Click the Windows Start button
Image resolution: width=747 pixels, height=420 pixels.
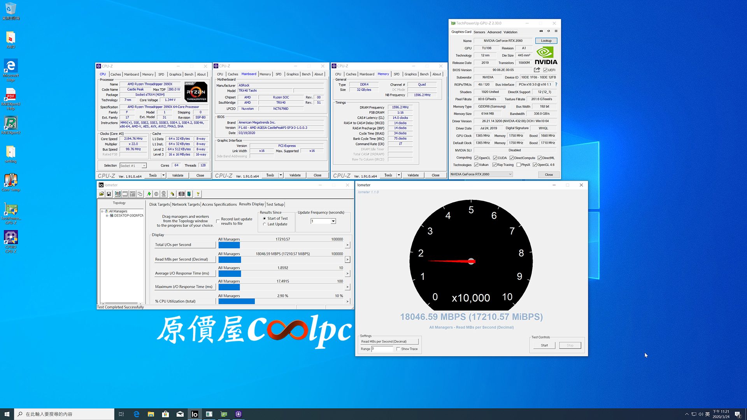click(7, 414)
